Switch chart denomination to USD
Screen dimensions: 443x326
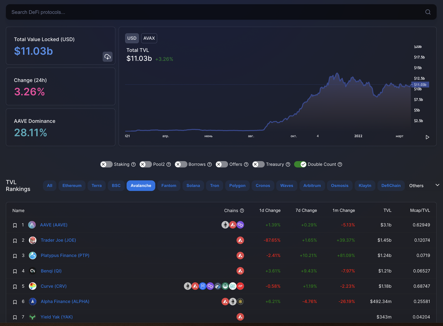tap(132, 38)
